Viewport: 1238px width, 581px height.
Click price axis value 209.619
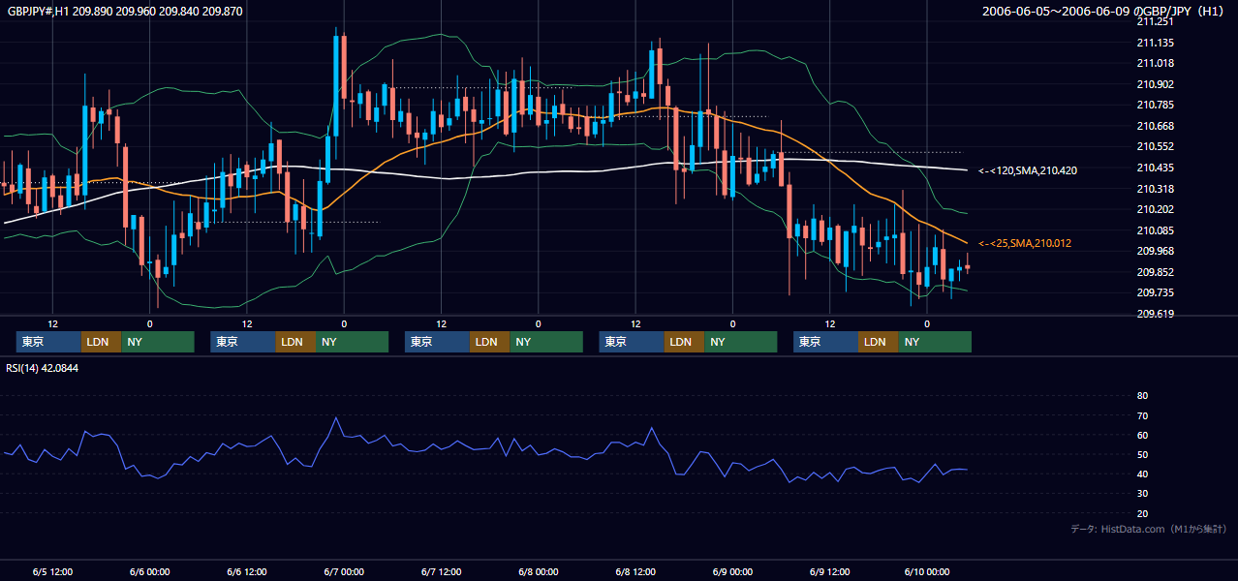[1155, 314]
